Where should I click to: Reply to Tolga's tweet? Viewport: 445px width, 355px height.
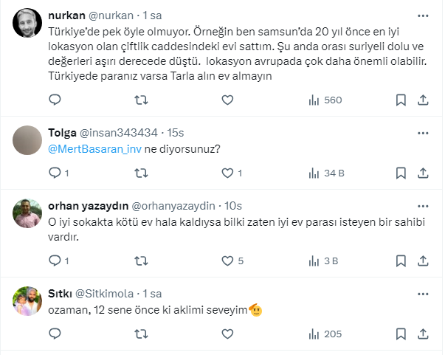coord(54,173)
